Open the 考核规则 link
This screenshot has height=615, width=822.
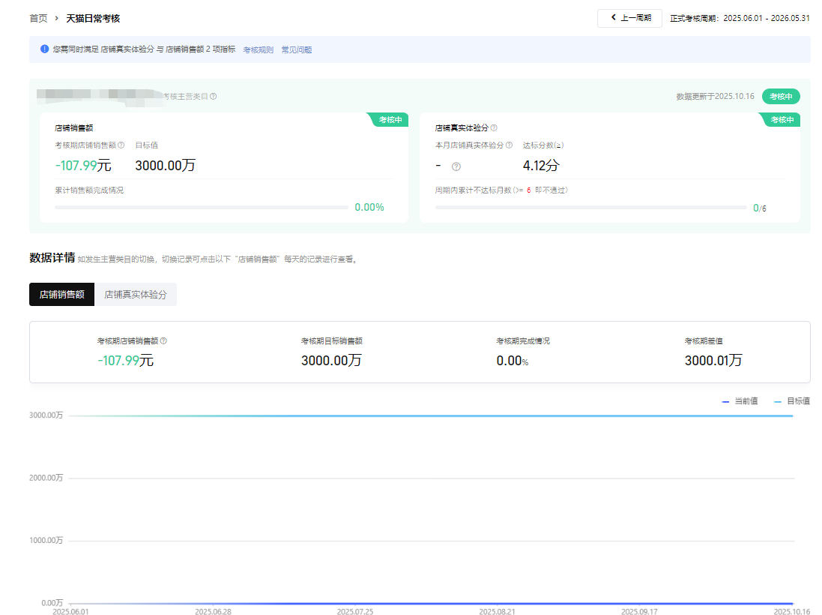tap(258, 50)
